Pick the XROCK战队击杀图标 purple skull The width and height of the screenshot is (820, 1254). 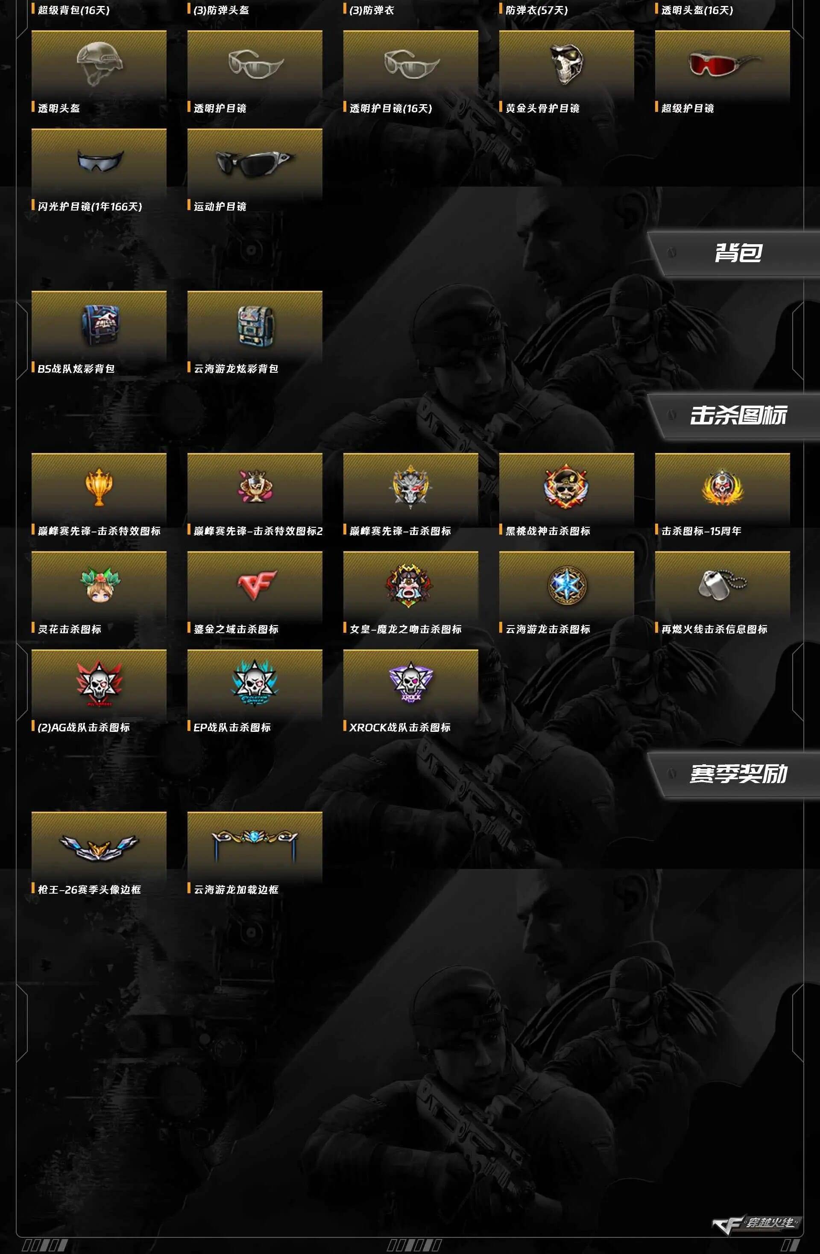(410, 684)
